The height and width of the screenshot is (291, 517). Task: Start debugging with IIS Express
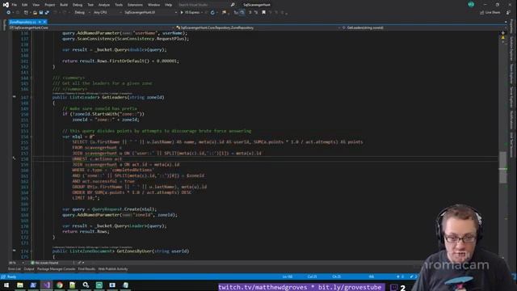coord(191,13)
